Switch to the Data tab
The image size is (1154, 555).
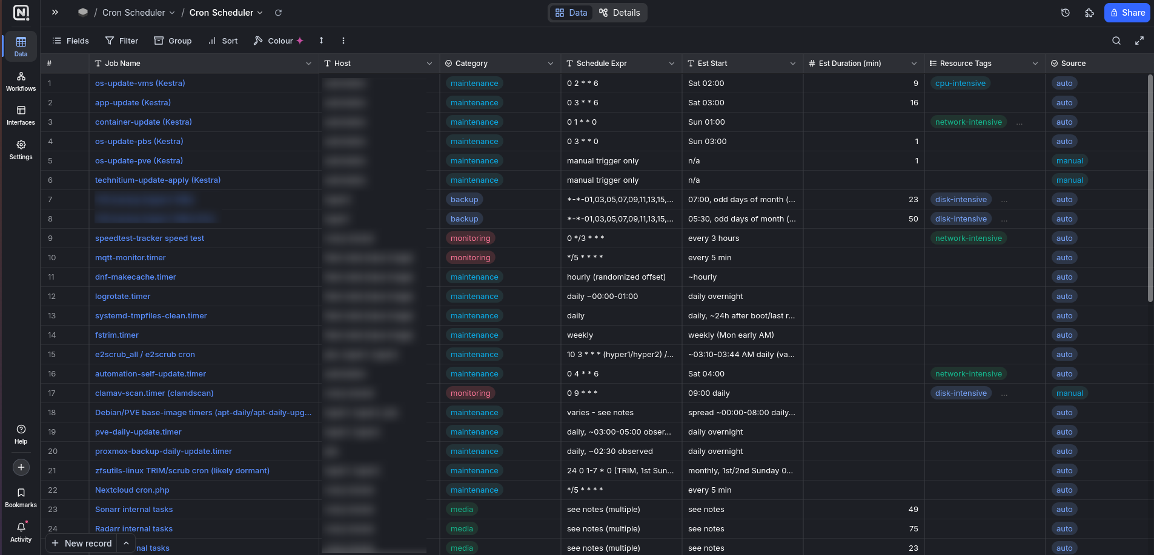coord(571,13)
